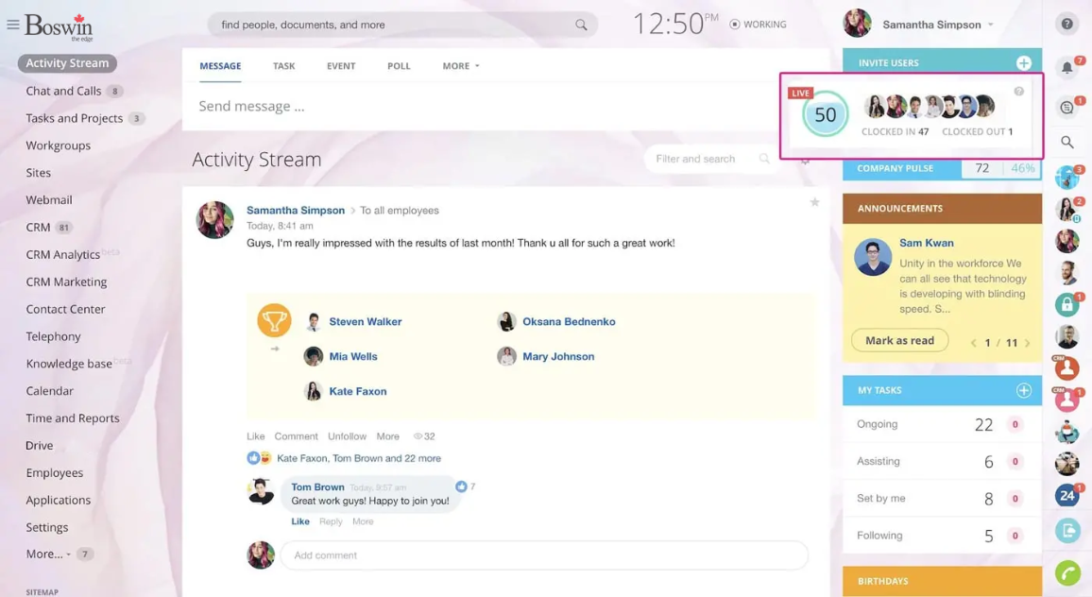
Task: Like the Samantha Simpson post
Action: [256, 436]
